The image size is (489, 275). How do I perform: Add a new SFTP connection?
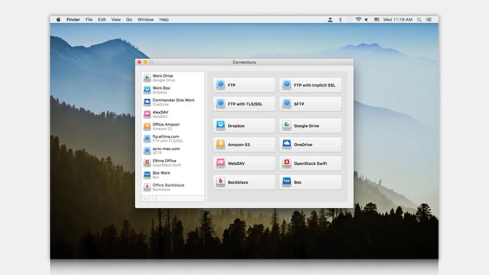(x=310, y=104)
